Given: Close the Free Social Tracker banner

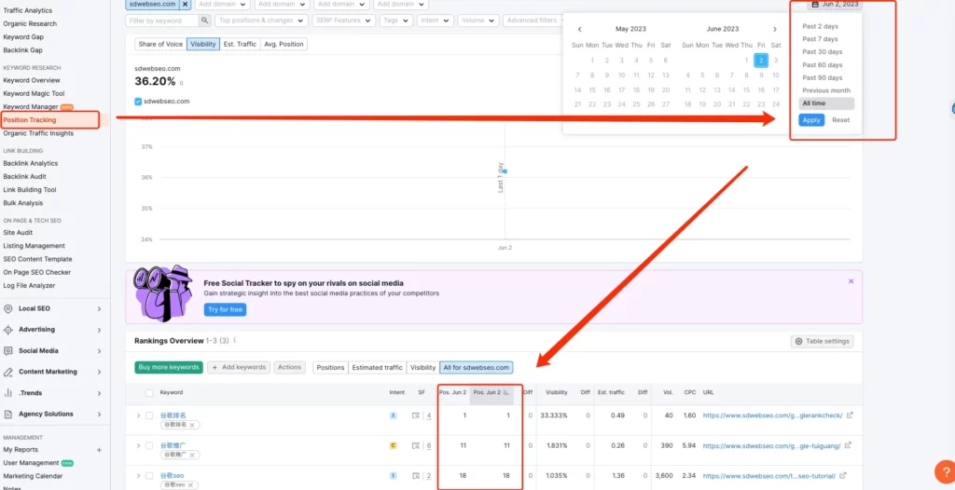Looking at the screenshot, I should pos(851,281).
